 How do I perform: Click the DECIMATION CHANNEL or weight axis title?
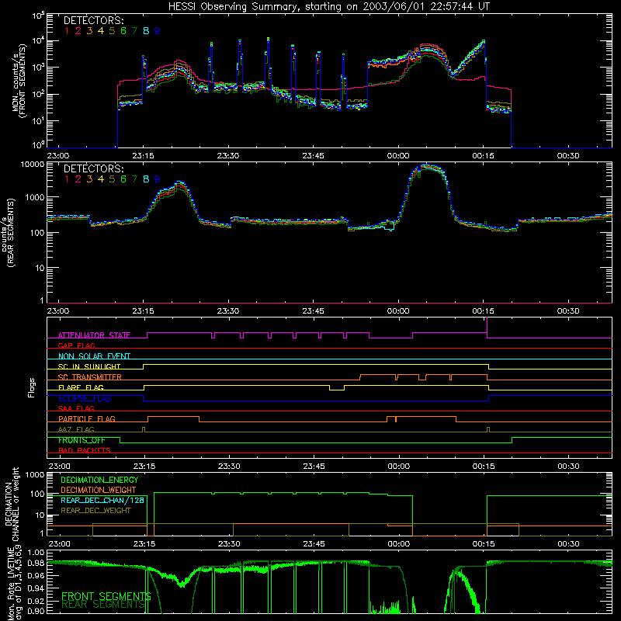point(12,504)
